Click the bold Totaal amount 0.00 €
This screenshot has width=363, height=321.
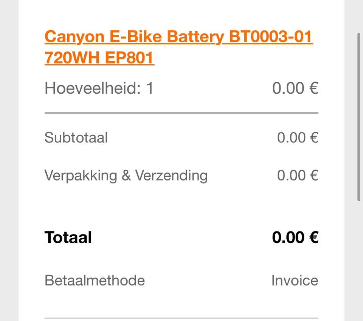(x=295, y=237)
